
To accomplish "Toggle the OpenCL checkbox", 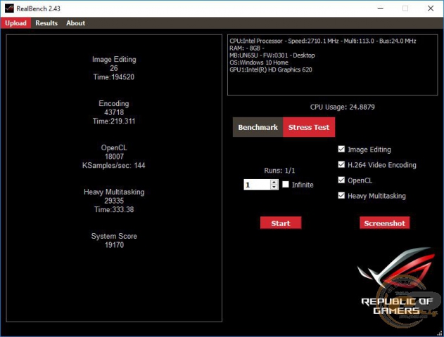I will click(341, 180).
